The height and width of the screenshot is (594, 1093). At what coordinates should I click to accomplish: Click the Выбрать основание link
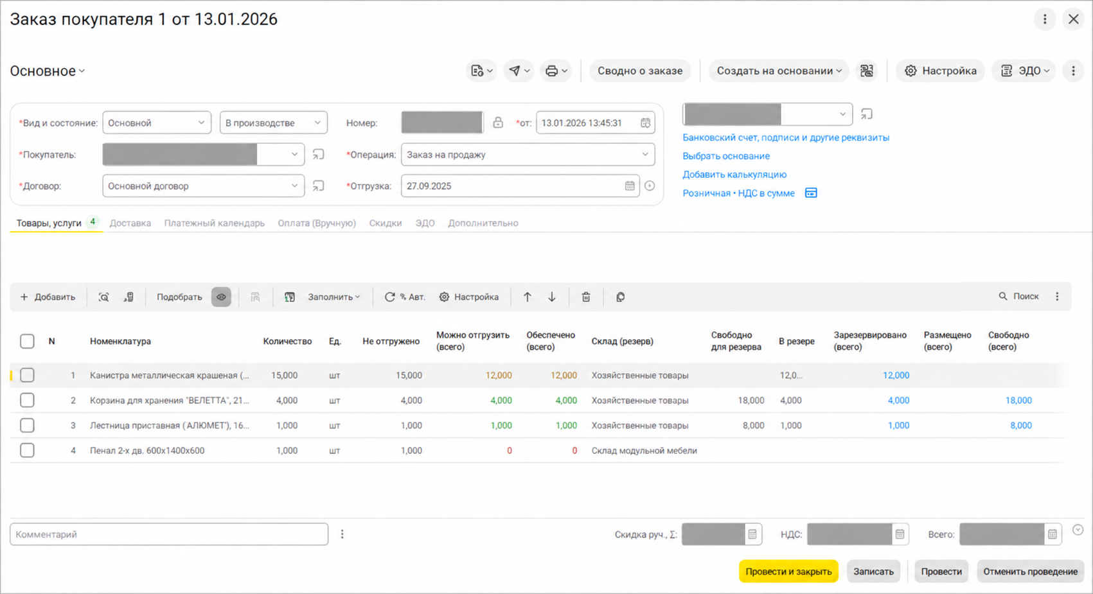(726, 156)
